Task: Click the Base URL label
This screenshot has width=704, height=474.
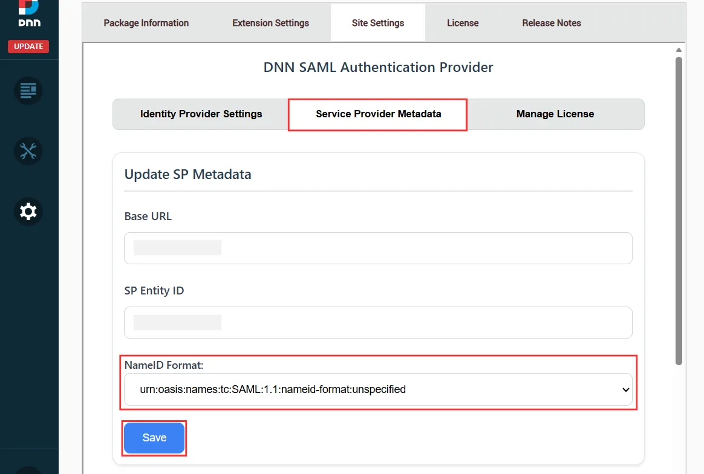Action: point(148,216)
